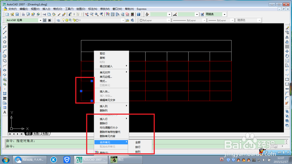292x164 pixels.
Task: Toggle layer lock padlock icon
Action: tap(74, 20)
